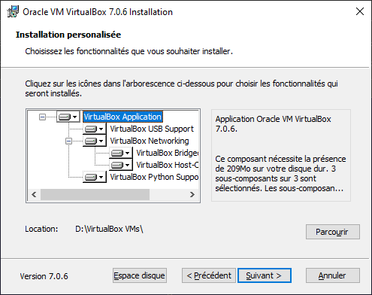The image size is (372, 295).
Task: Open the VirtualBox Application feature drive icon
Action: 68,117
